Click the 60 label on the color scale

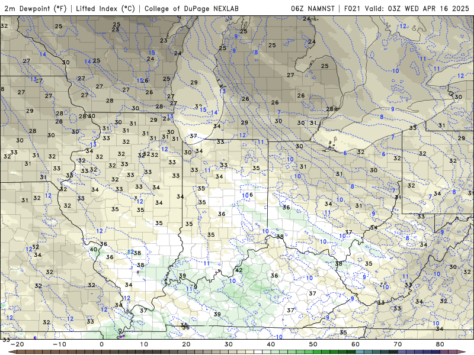(x=355, y=344)
